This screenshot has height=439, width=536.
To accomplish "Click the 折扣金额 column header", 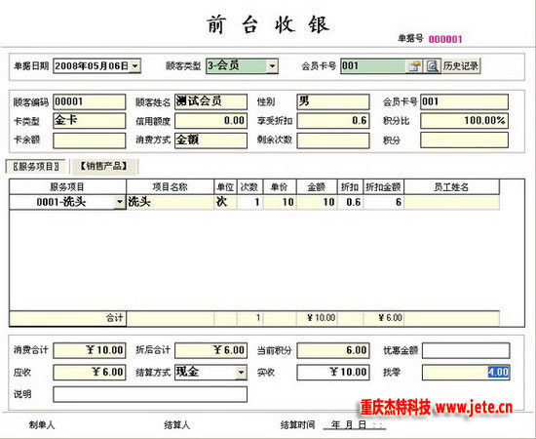I will point(383,187).
